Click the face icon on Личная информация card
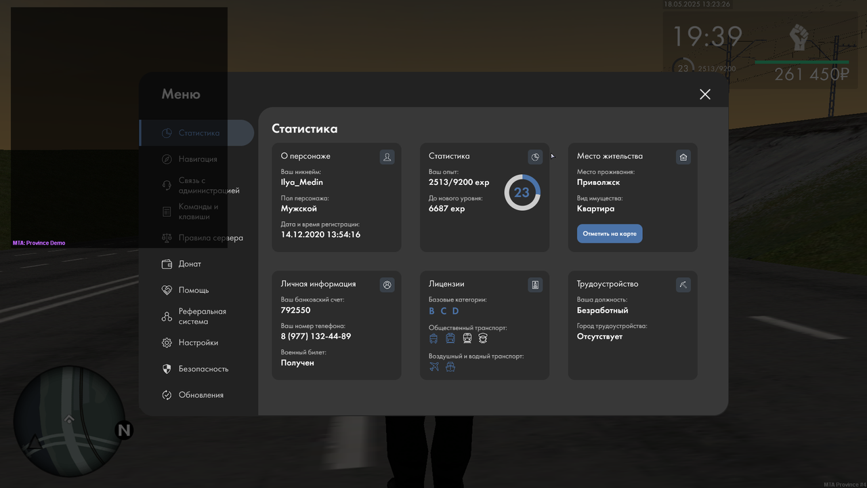The height and width of the screenshot is (488, 867). (x=387, y=285)
